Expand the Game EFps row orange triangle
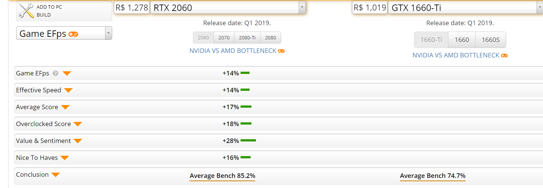 click(x=67, y=74)
